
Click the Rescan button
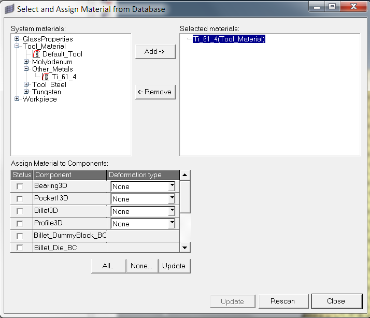tap(283, 301)
